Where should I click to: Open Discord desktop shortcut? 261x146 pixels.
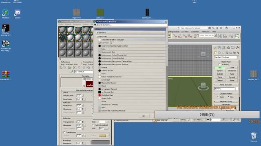click(x=18, y=14)
